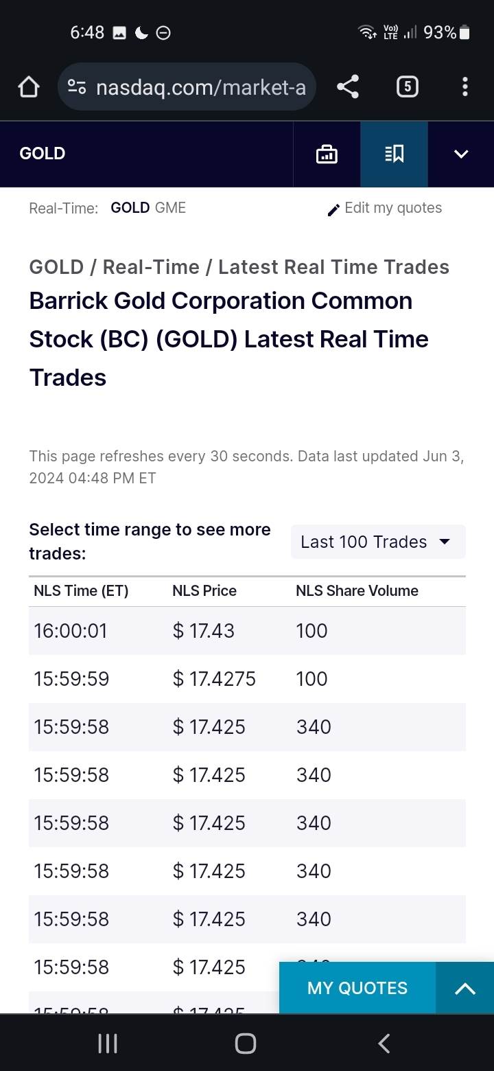494x1071 pixels.
Task: Follow the GOLD breadcrumb link
Action: click(56, 267)
